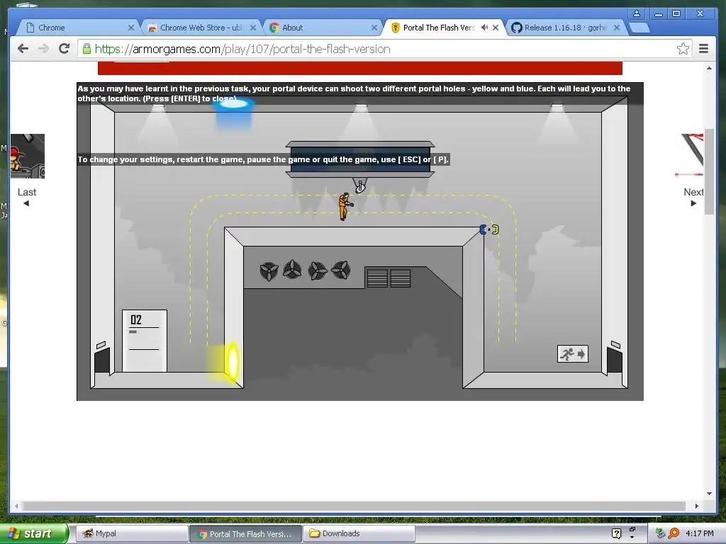Open the previous game thumbnail

(x=28, y=157)
